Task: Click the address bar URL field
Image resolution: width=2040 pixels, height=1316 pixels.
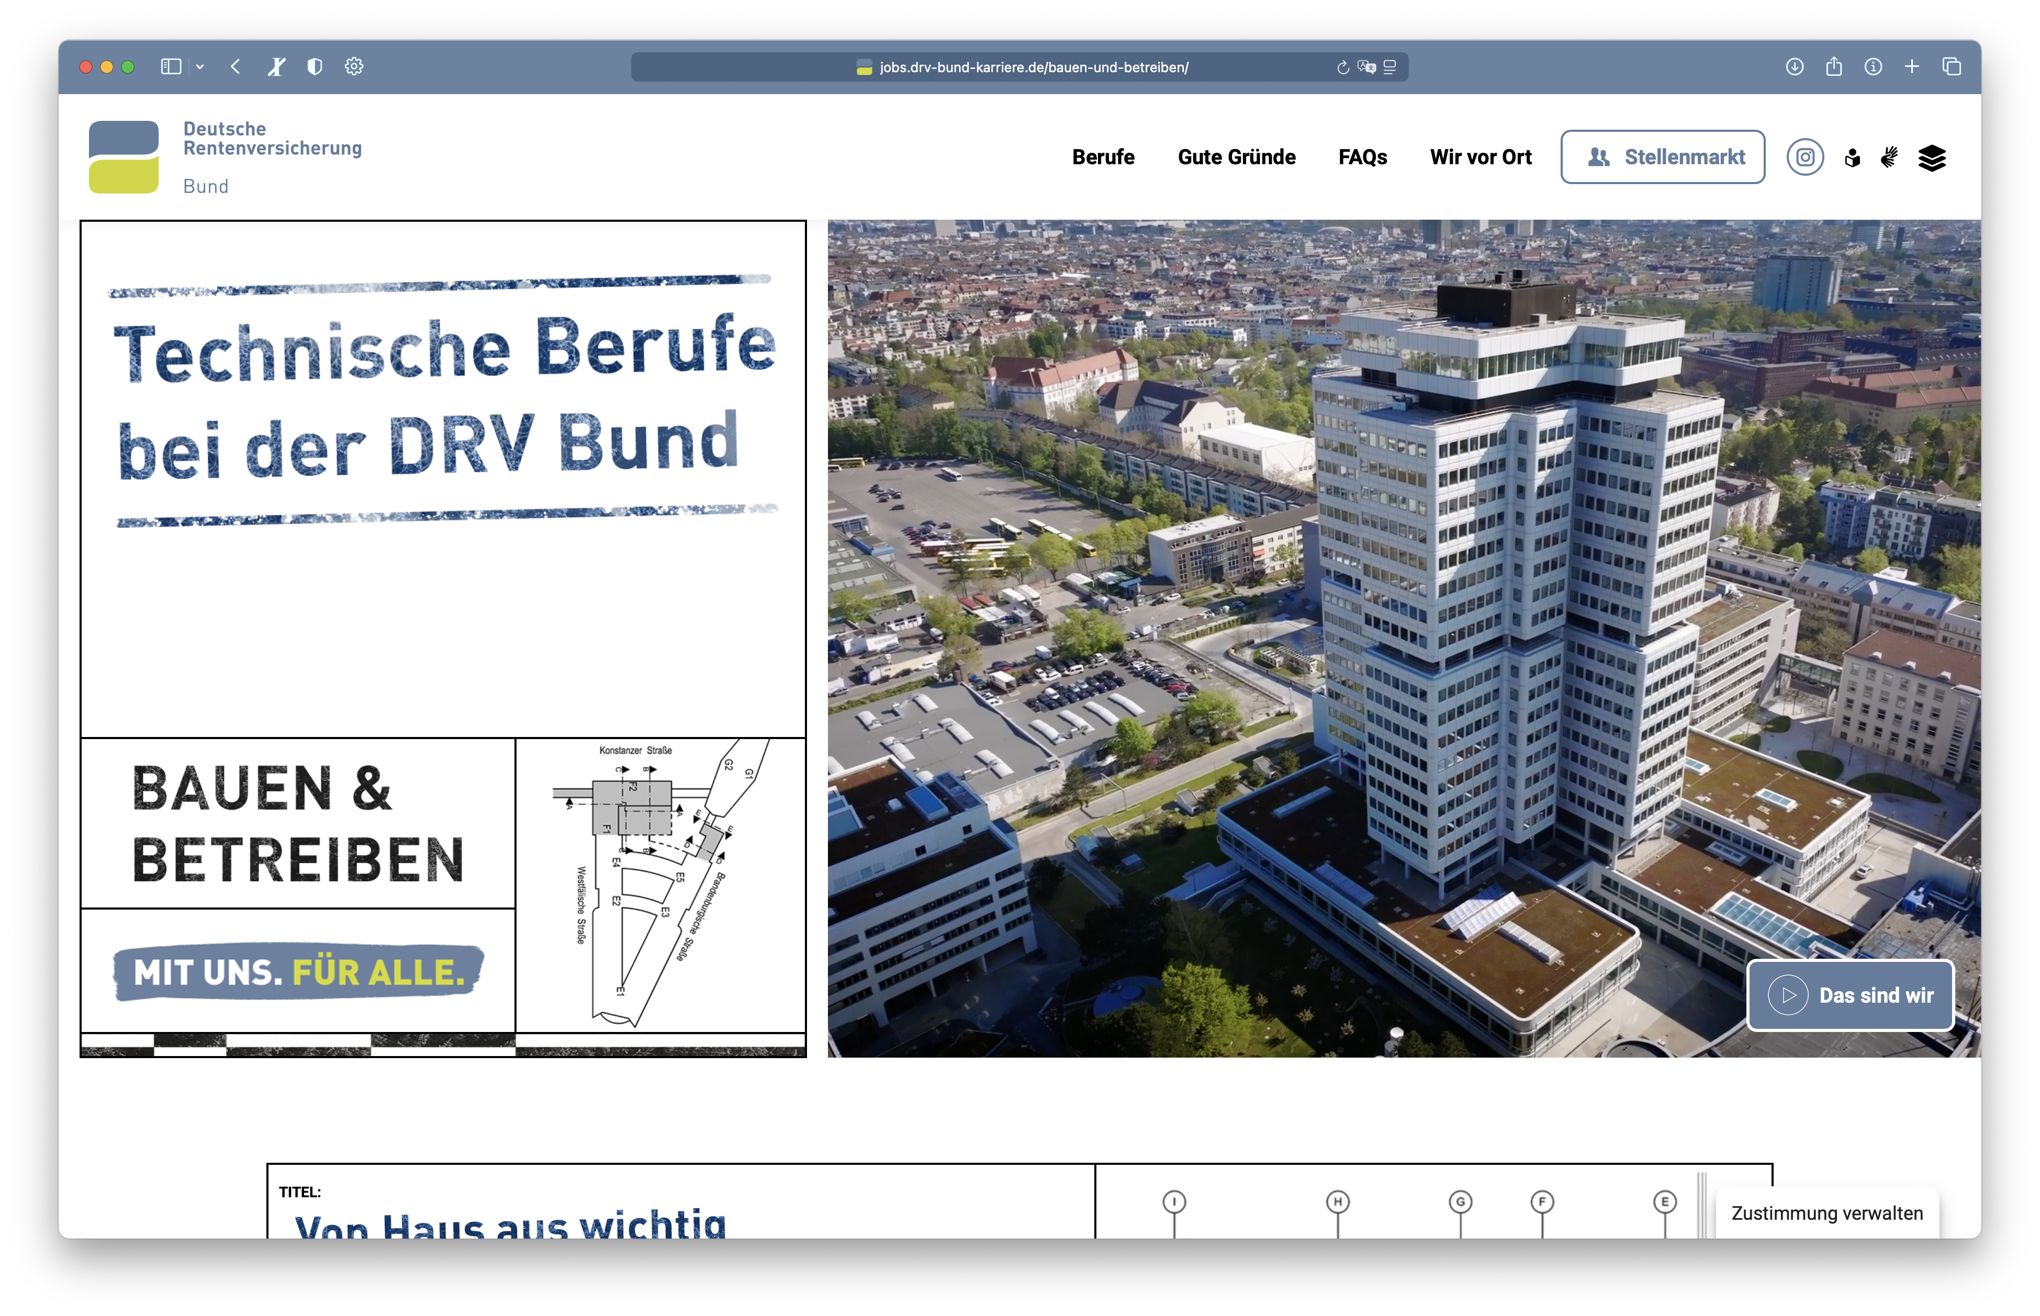Action: 1019,66
